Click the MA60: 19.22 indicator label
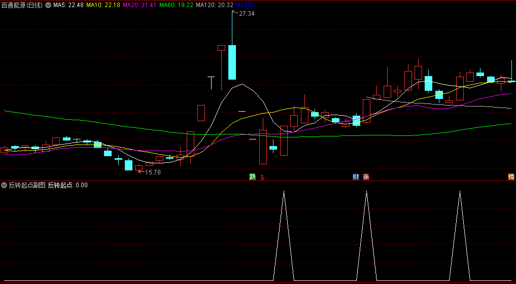This screenshot has height=284, width=516. click(x=176, y=5)
